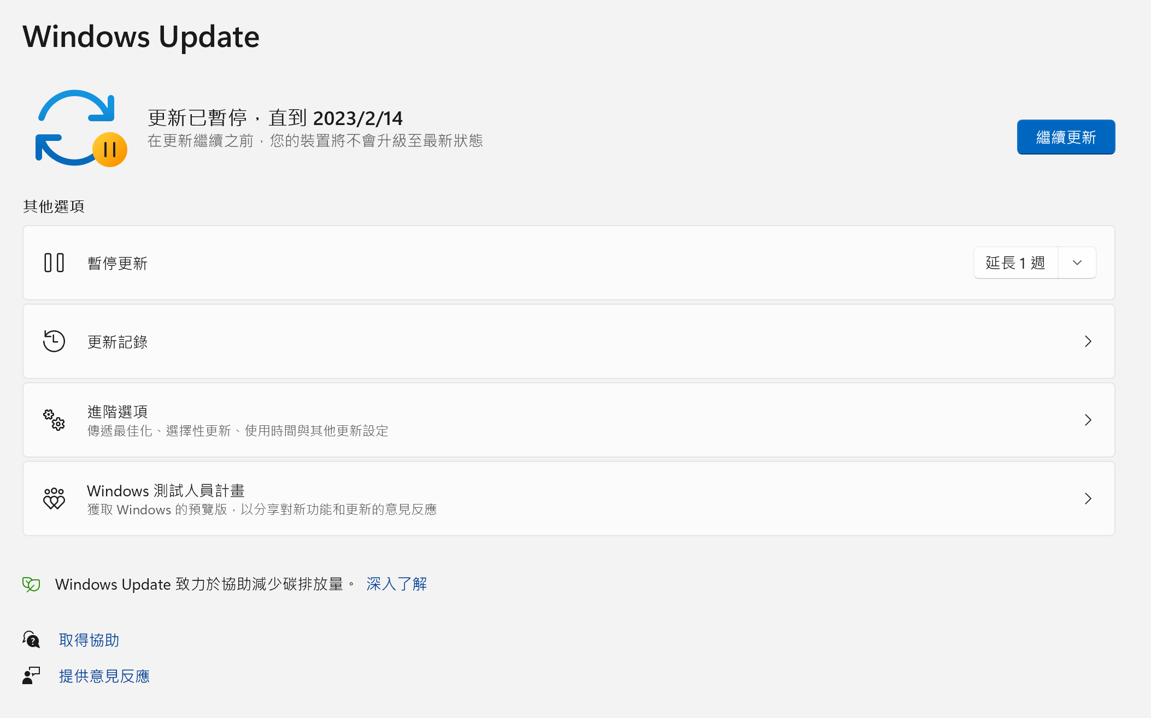Click the 更新記錄 history clock icon
This screenshot has width=1151, height=718.
54,341
